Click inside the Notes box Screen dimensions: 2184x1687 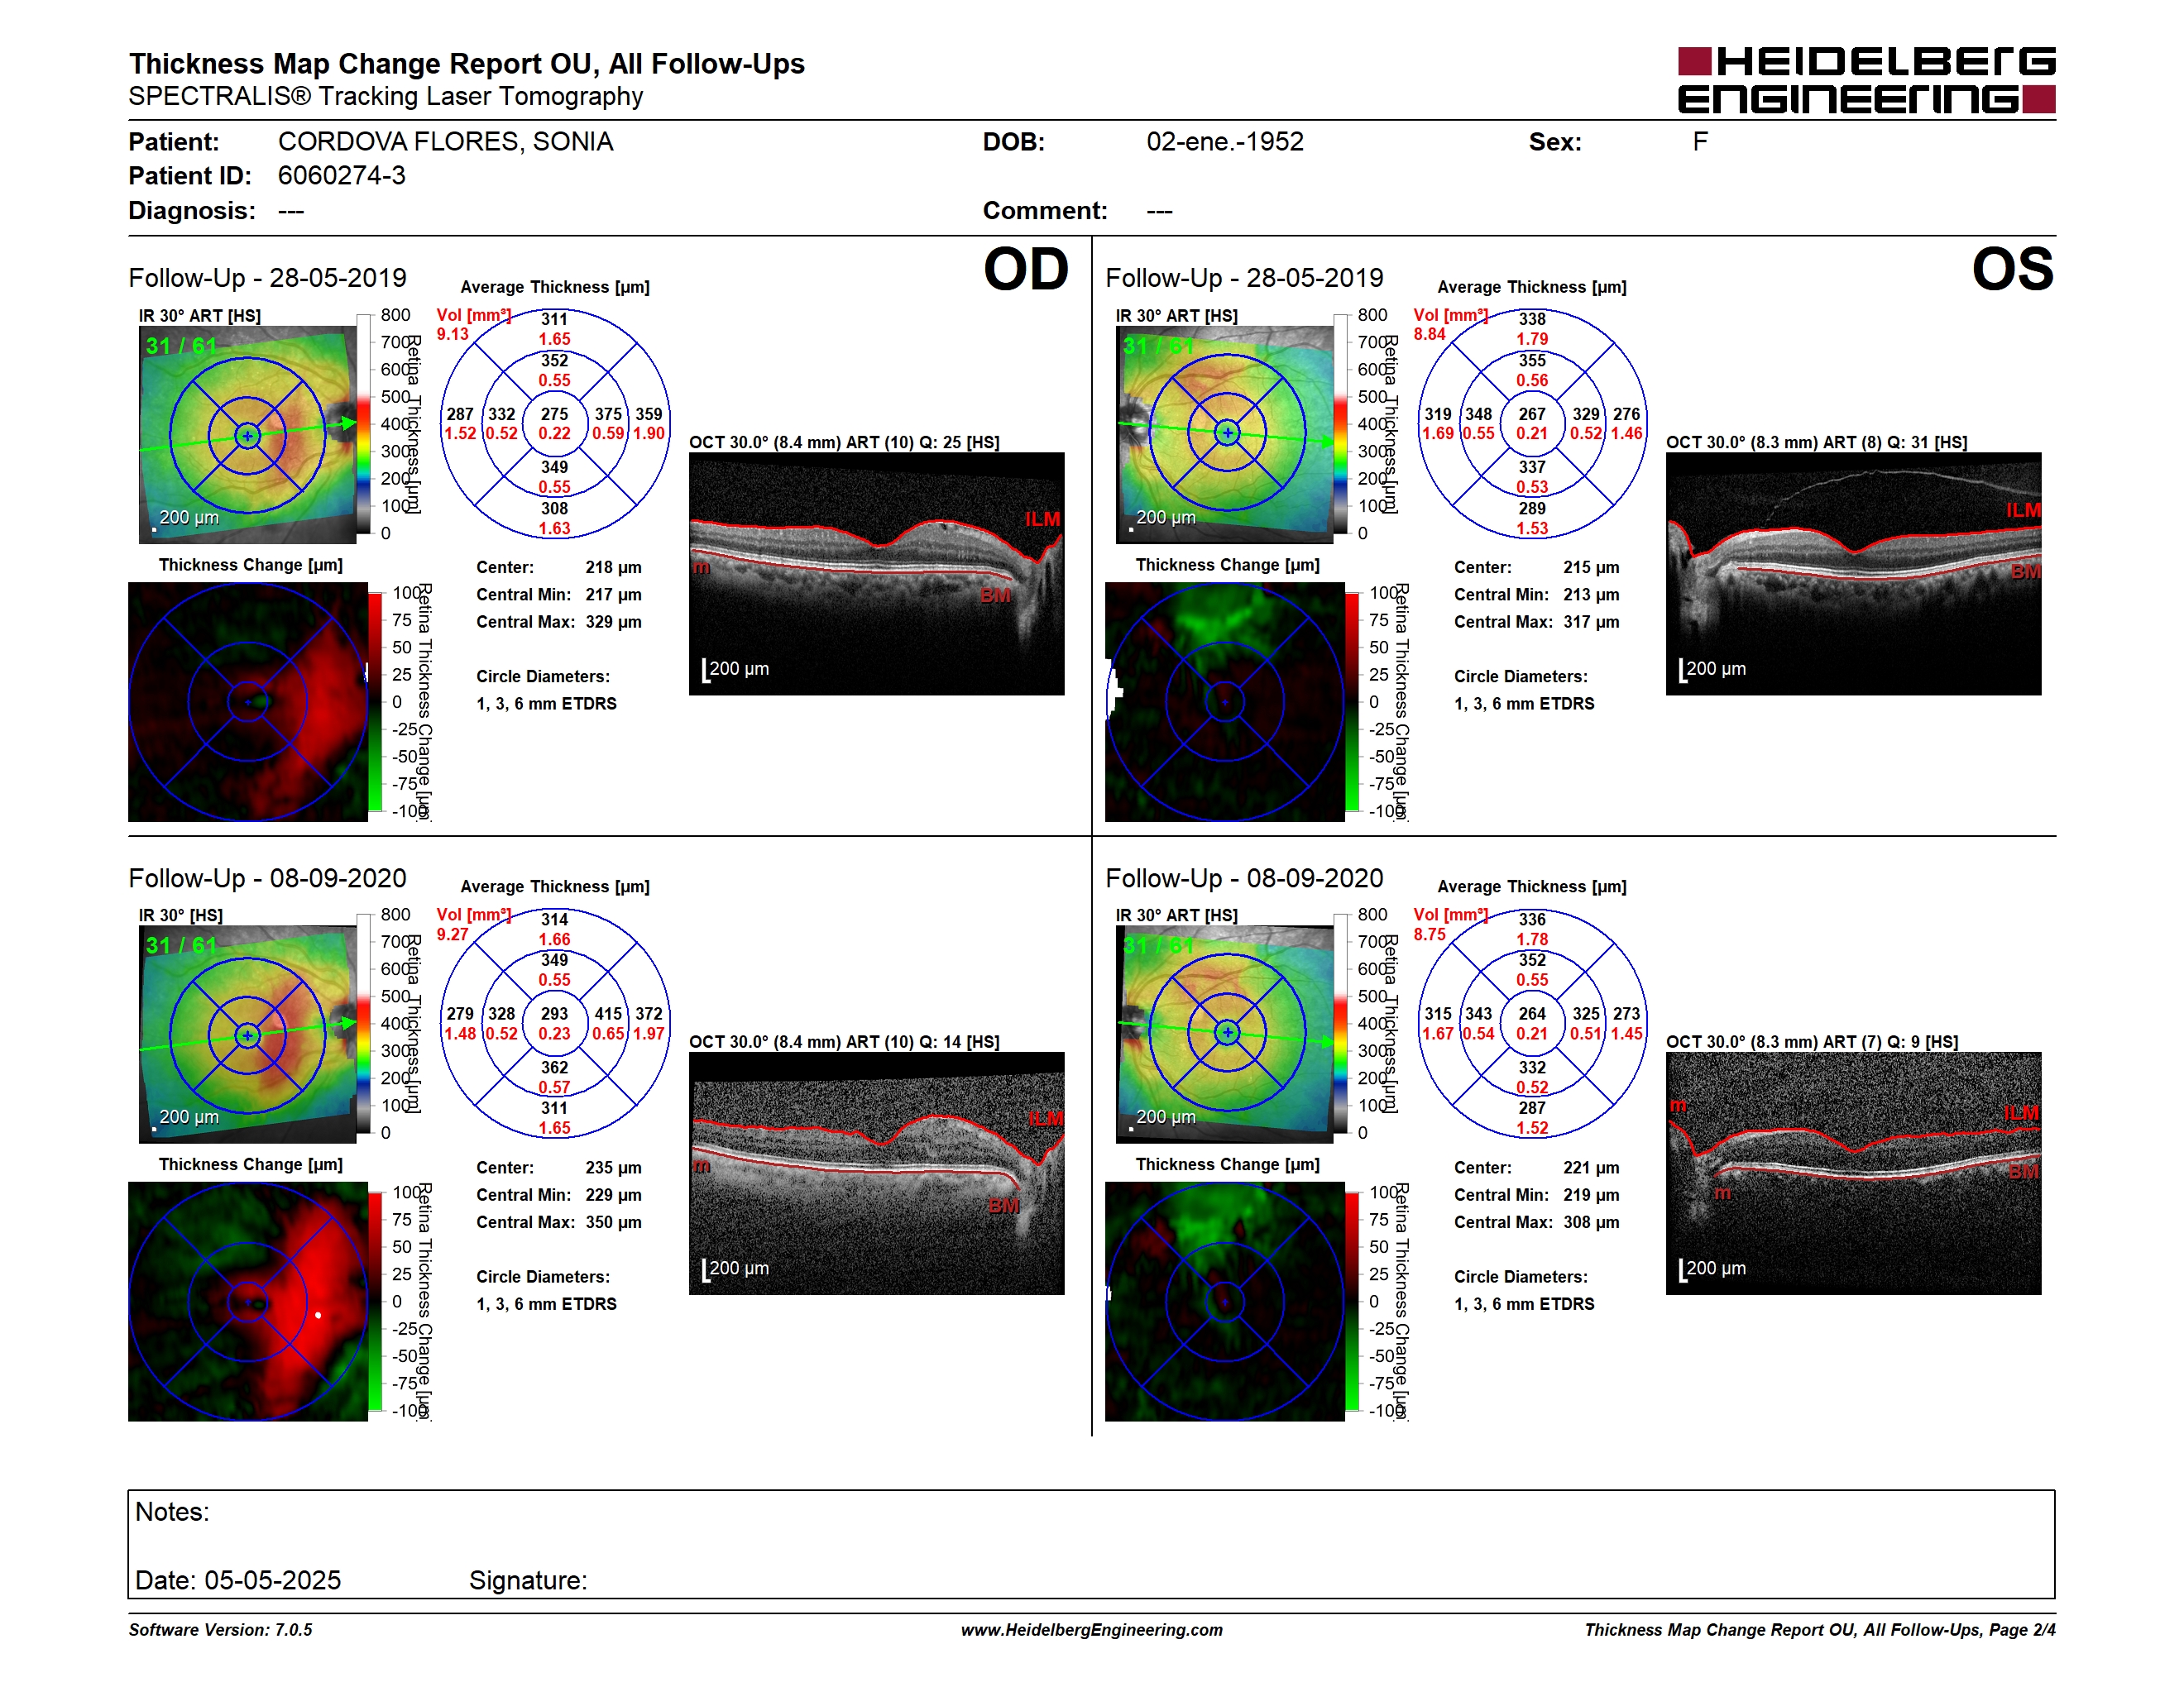[x=1091, y=1544]
